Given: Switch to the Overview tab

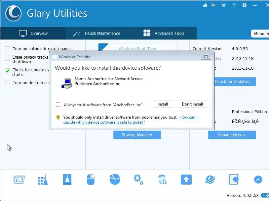Looking at the screenshot, I should pos(33,33).
